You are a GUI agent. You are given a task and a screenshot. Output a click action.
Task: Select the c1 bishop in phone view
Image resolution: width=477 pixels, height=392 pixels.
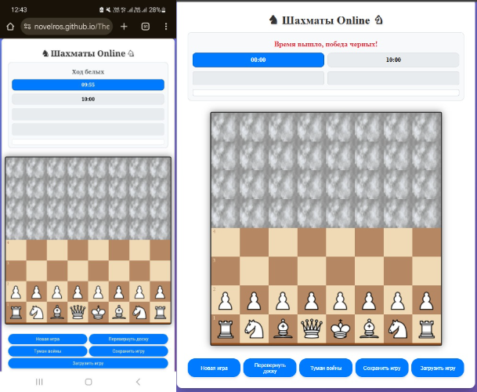pyautogui.click(x=57, y=312)
